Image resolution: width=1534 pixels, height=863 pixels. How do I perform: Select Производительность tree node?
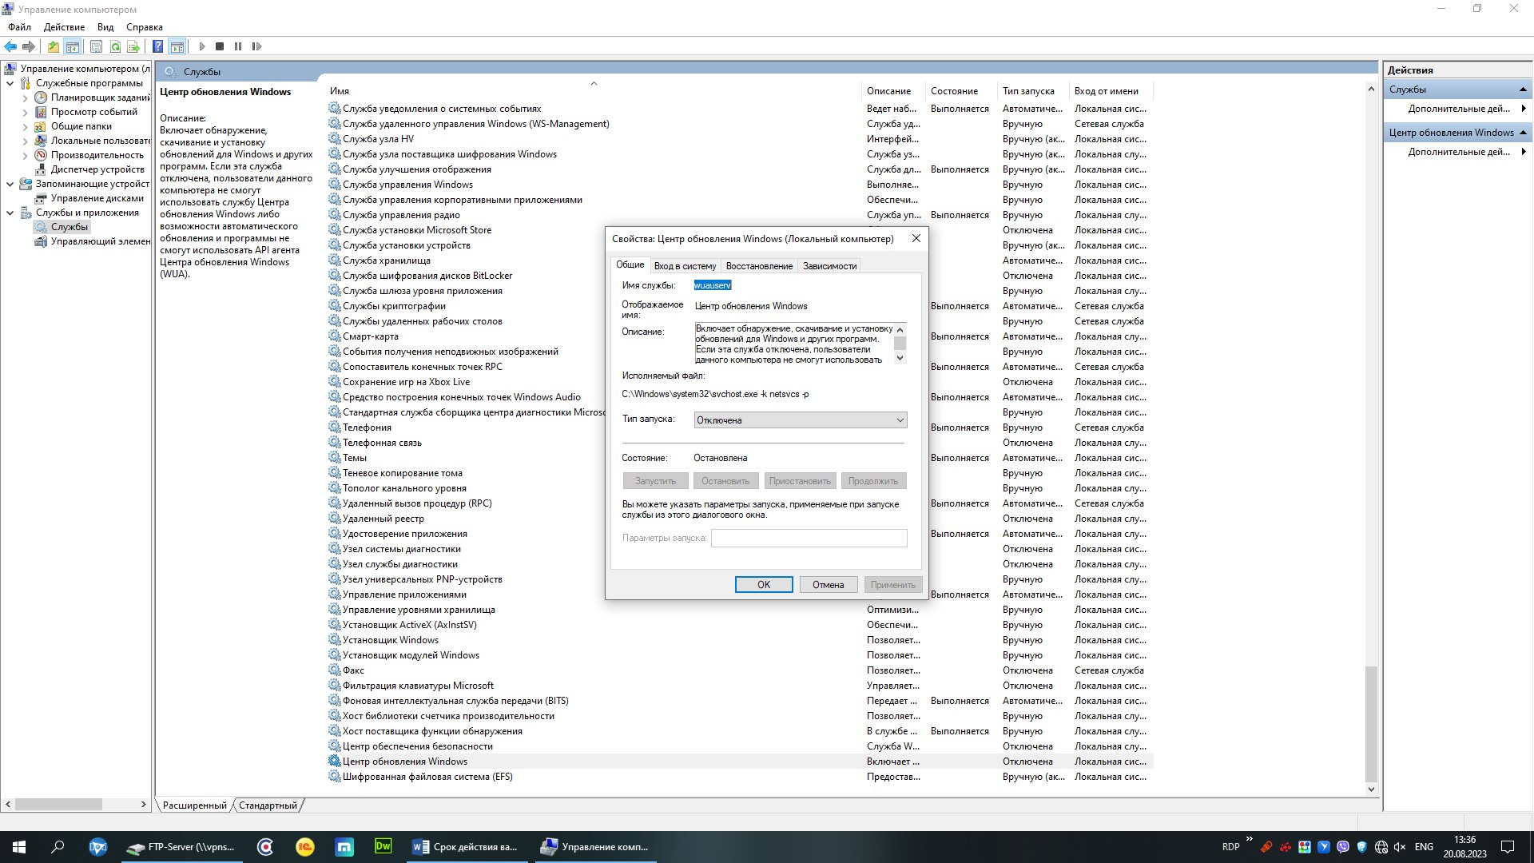point(97,155)
